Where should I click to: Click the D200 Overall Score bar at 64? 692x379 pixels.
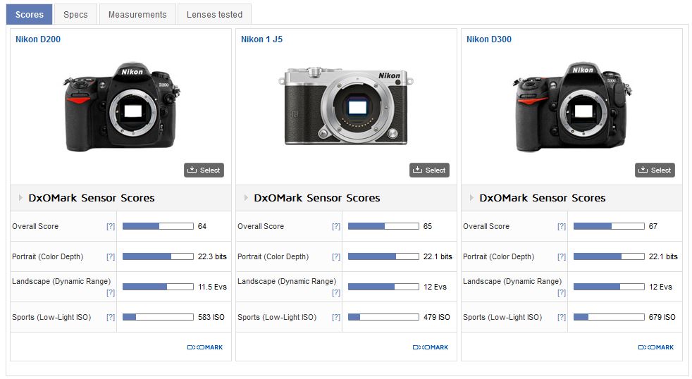158,226
